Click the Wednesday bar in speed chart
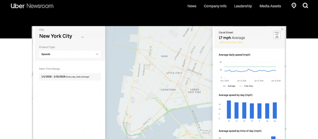 (x=244, y=111)
